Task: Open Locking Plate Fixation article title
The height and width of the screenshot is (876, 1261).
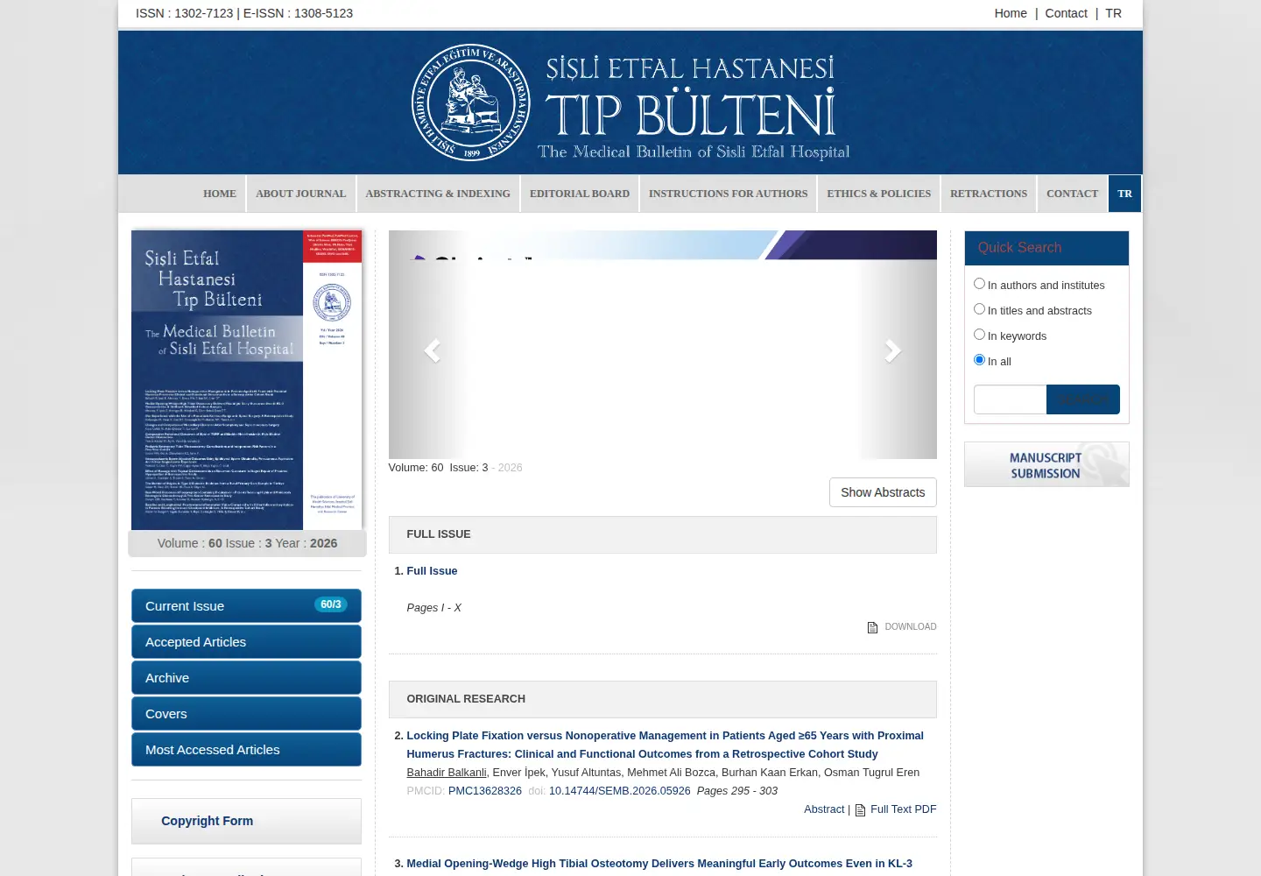Action: [665, 745]
